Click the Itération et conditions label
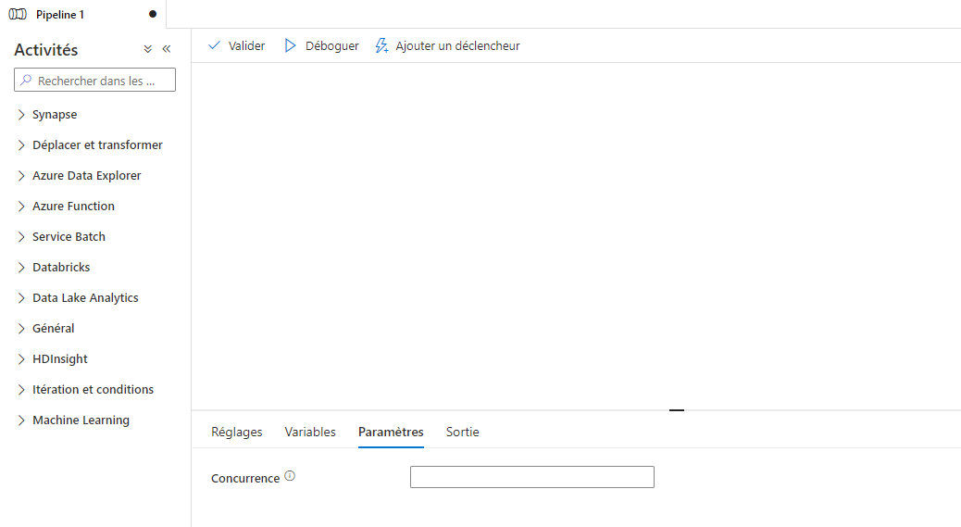961x527 pixels. coord(94,390)
